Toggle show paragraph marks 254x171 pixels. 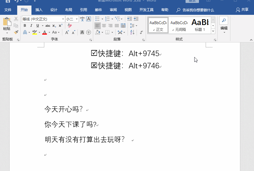point(141,32)
